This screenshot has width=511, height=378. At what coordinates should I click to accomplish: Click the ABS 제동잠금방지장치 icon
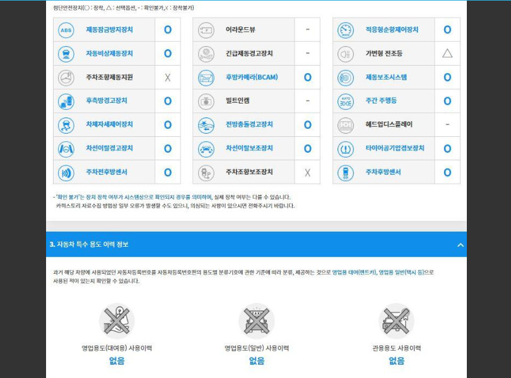[x=66, y=30]
